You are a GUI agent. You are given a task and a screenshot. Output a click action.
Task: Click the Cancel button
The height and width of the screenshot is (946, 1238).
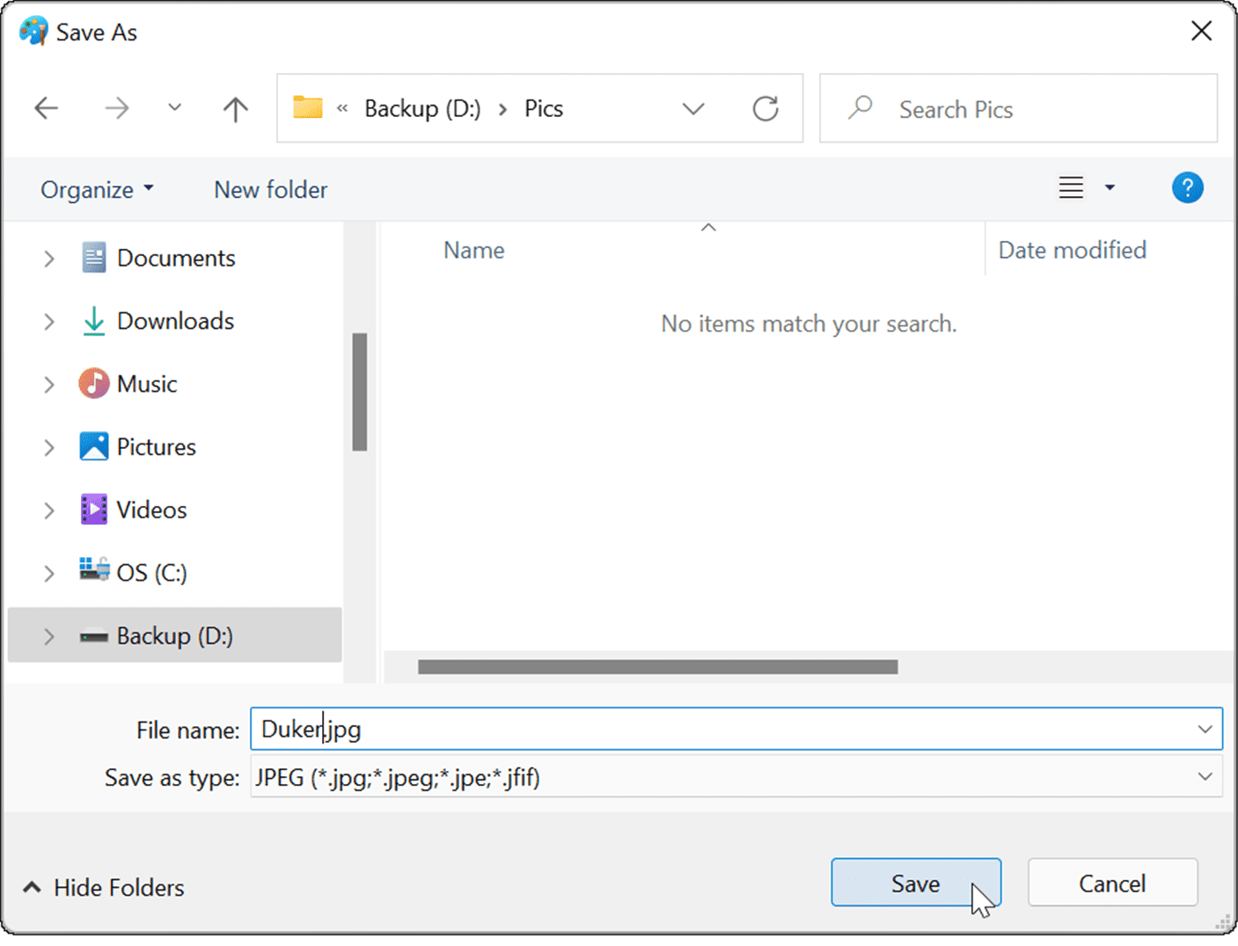click(1112, 883)
